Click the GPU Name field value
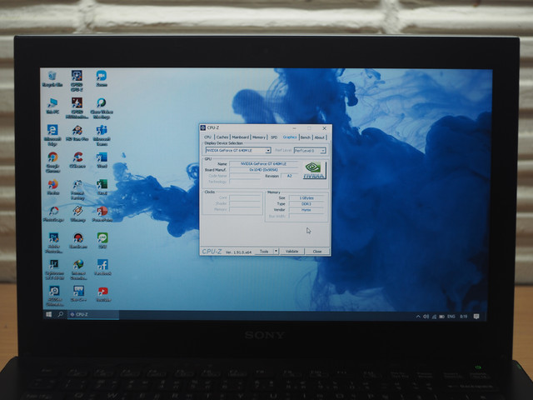The height and width of the screenshot is (400, 533). 263,163
